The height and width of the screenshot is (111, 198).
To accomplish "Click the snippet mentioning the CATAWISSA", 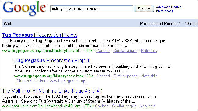I will 83,43.
